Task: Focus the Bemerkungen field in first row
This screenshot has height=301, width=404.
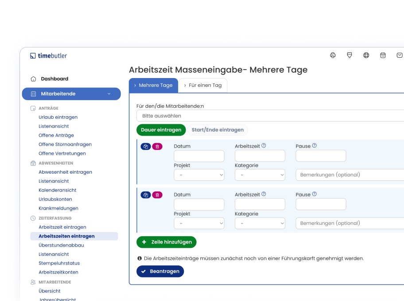Action: click(x=350, y=175)
